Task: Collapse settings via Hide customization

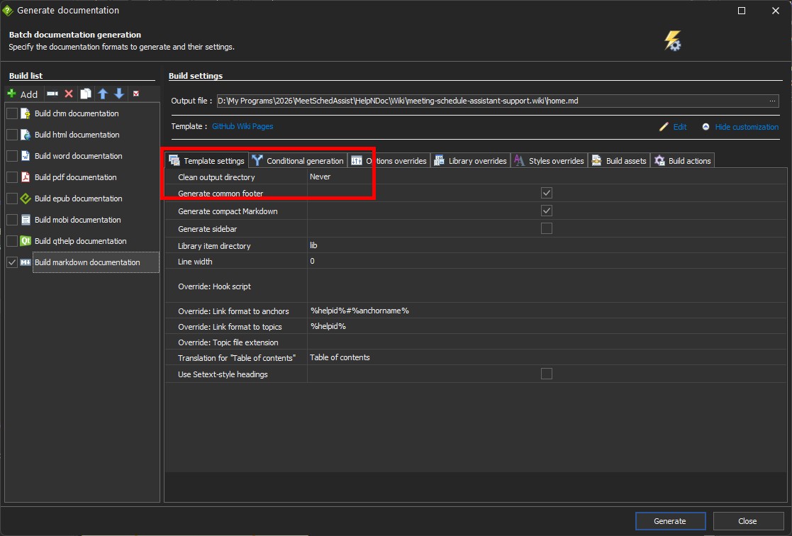Action: coord(747,127)
